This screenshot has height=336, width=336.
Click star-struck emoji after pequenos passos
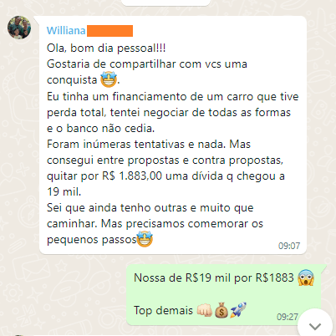point(145,239)
